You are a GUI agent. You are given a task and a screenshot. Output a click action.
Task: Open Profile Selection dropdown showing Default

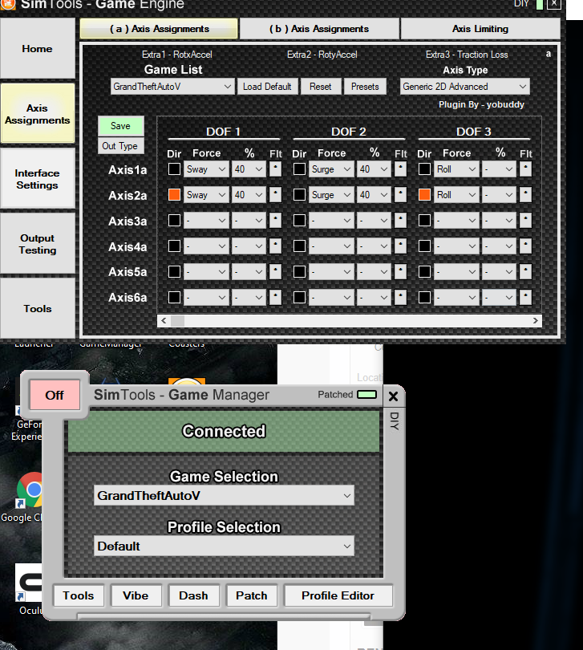224,546
